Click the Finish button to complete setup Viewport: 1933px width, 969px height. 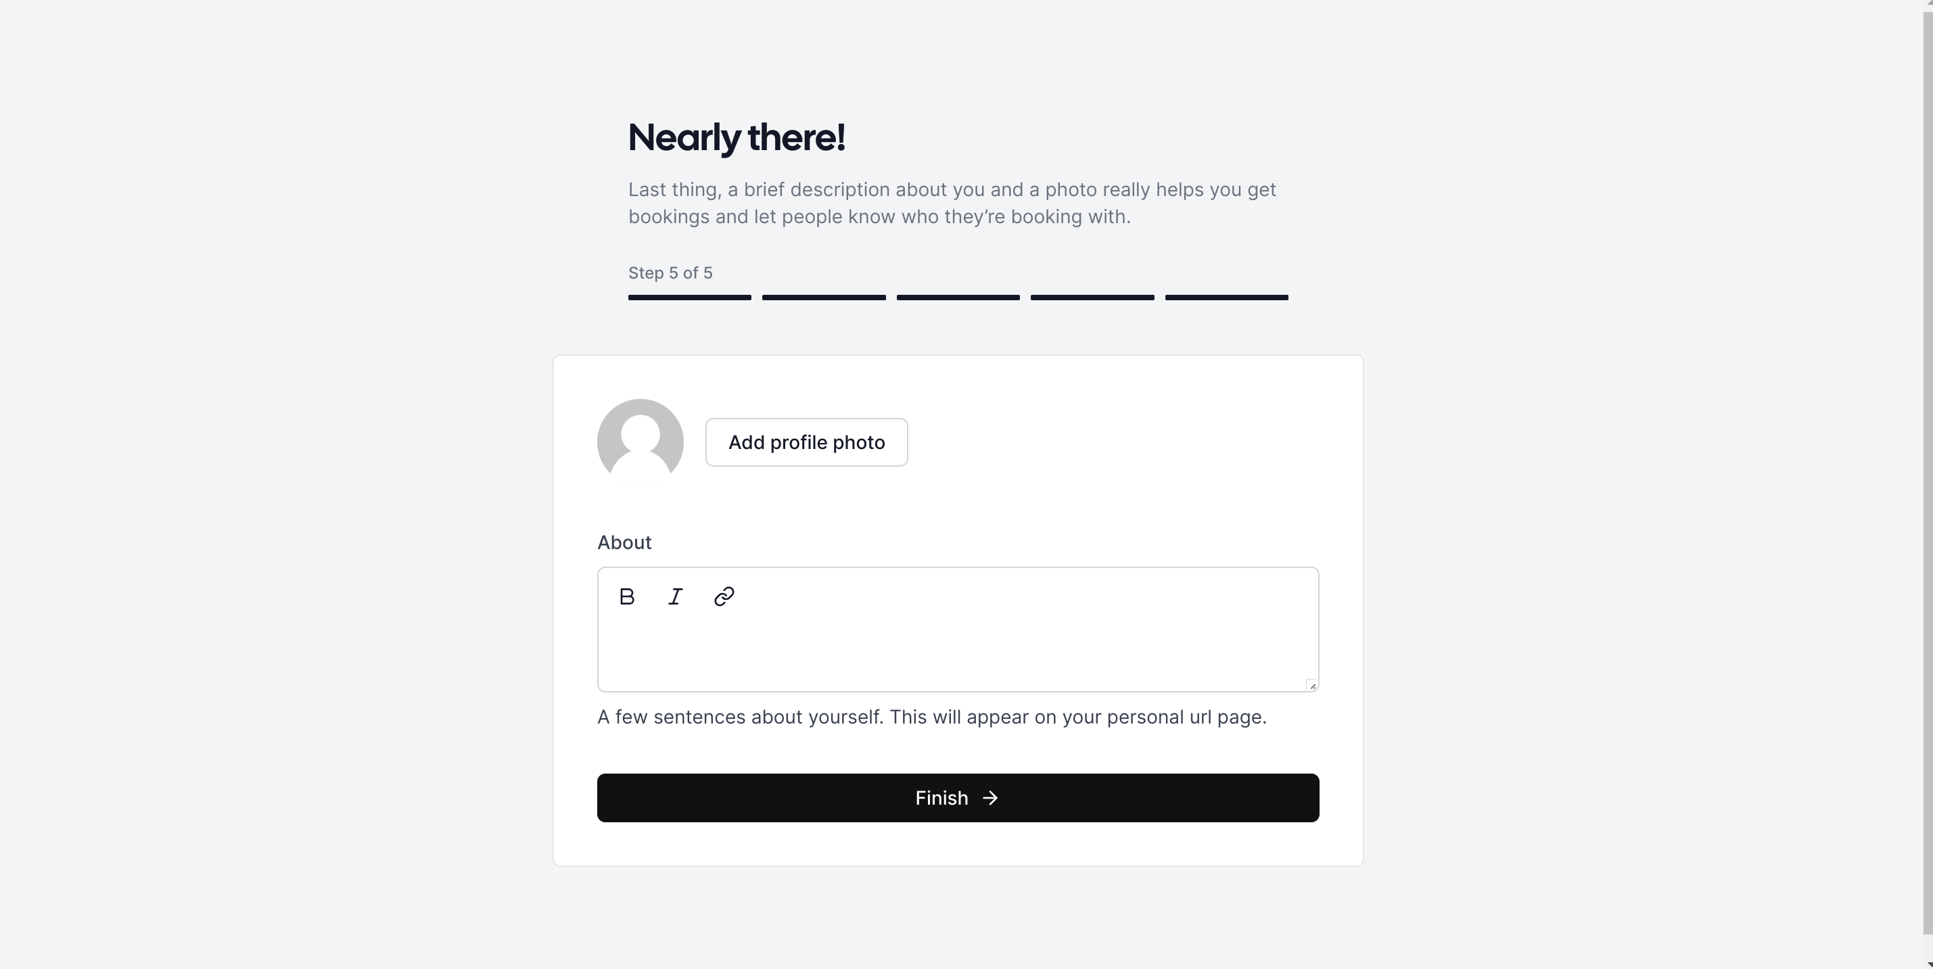[958, 797]
